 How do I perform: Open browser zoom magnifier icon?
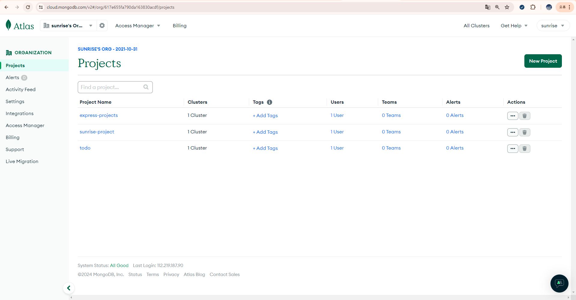[x=497, y=7]
